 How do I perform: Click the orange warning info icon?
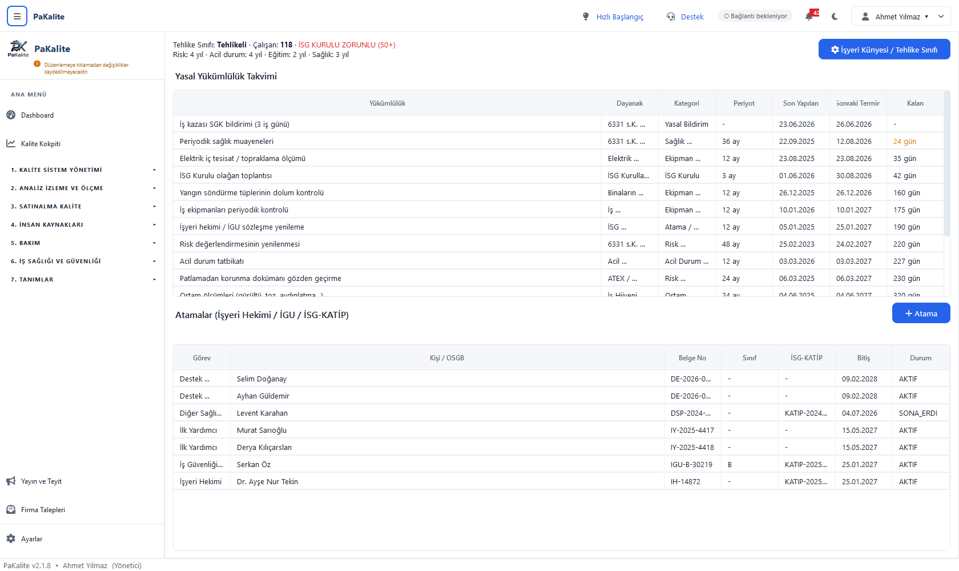coord(37,64)
